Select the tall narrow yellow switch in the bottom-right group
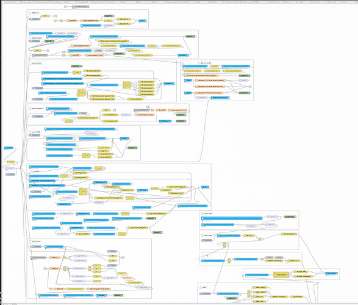 pyautogui.click(x=249, y=294)
